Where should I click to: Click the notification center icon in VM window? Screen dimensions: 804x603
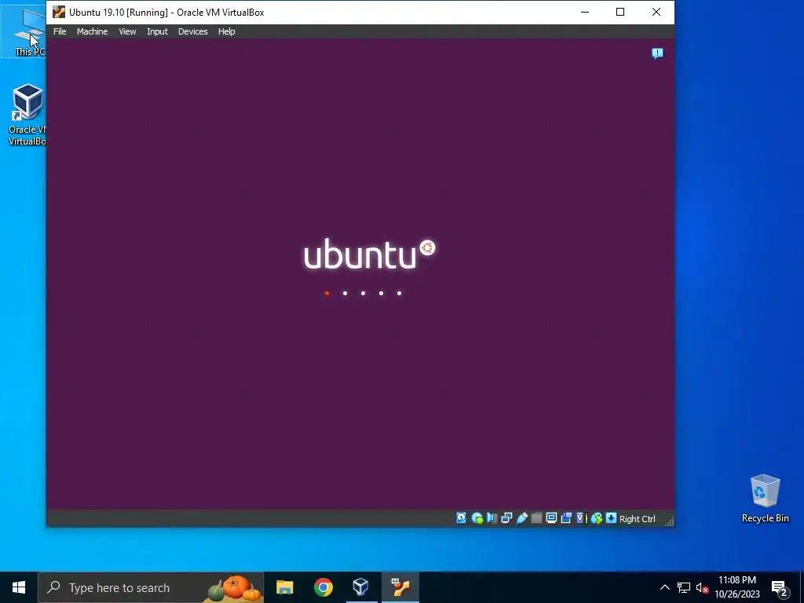click(x=657, y=53)
